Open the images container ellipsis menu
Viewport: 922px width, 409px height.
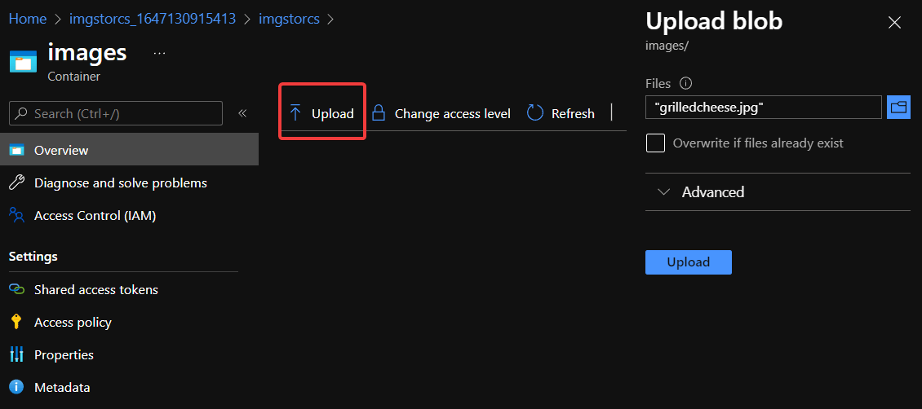pyautogui.click(x=159, y=53)
